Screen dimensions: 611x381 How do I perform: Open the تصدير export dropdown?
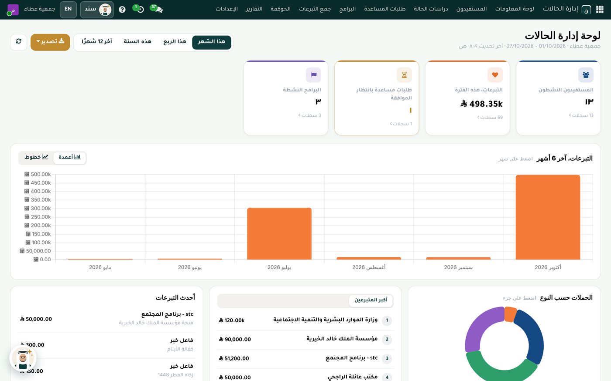(x=50, y=42)
